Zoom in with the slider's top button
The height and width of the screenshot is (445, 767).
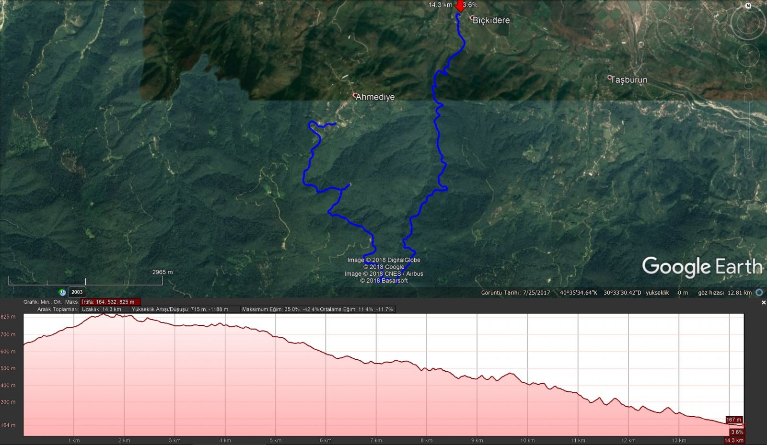click(748, 97)
